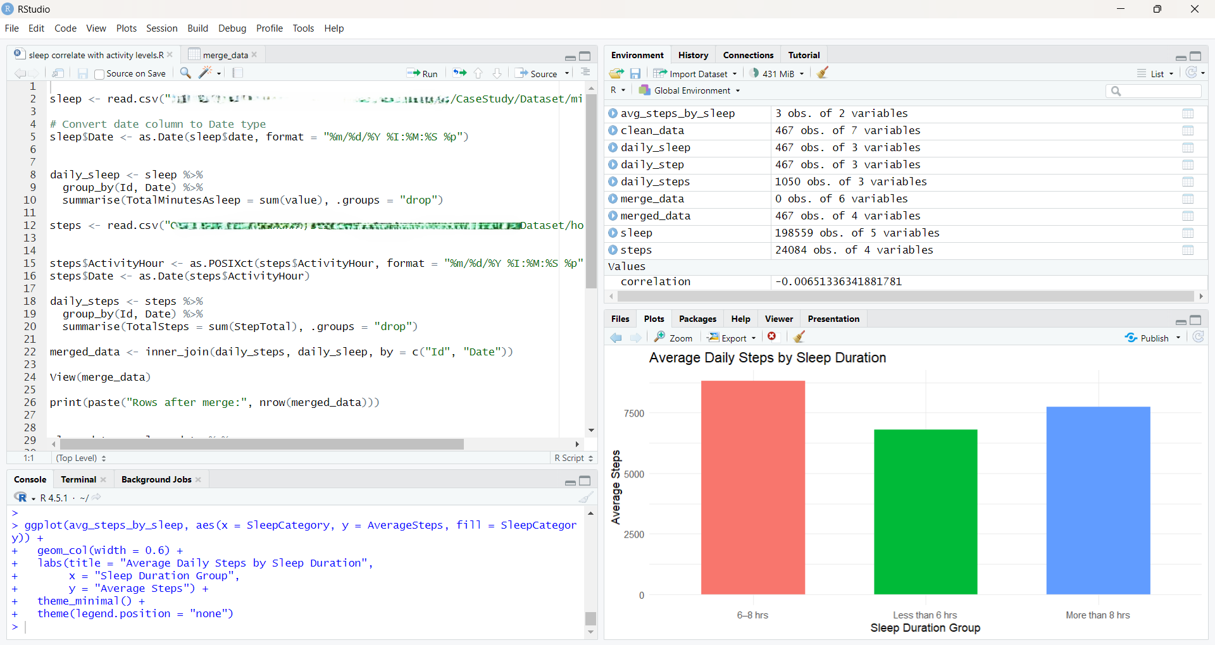Publish the plot with Publish button
This screenshot has width=1215, height=645.
[1147, 338]
